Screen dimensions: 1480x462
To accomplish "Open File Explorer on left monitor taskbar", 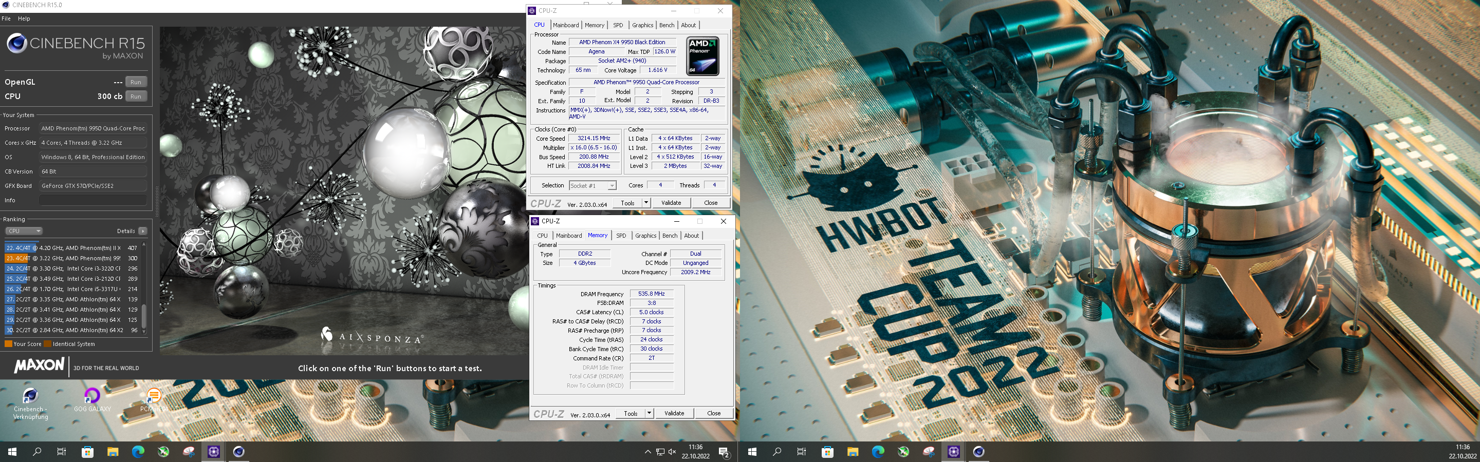I will [113, 452].
